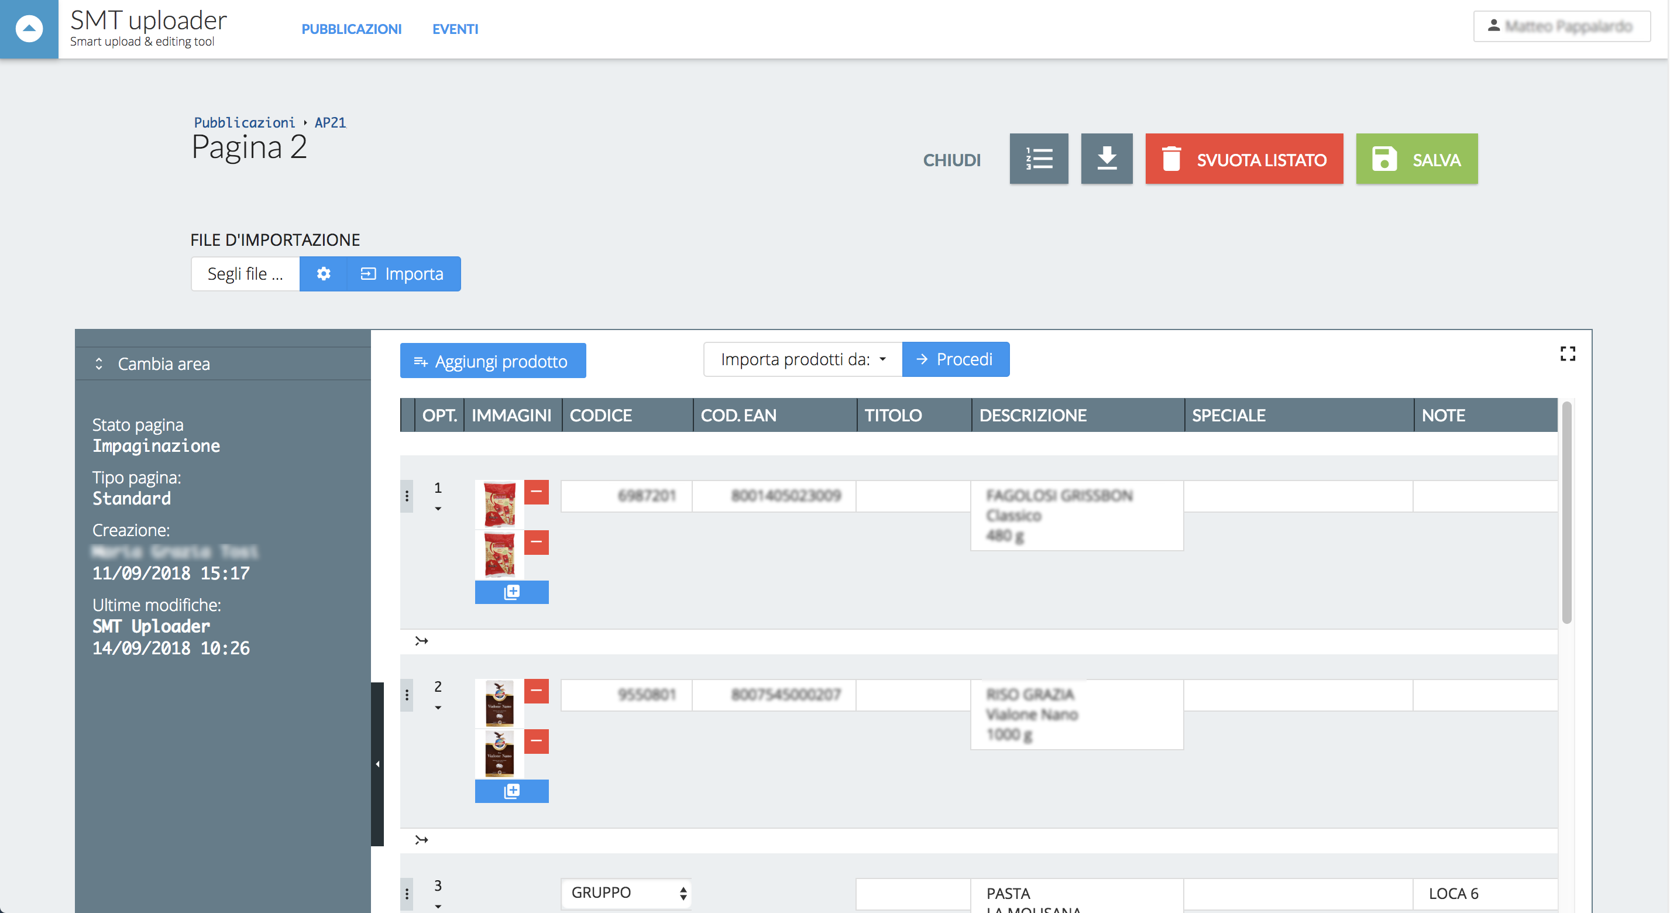Screen dimensions: 1670x913
Task: Remove first image of row 1
Action: click(536, 492)
